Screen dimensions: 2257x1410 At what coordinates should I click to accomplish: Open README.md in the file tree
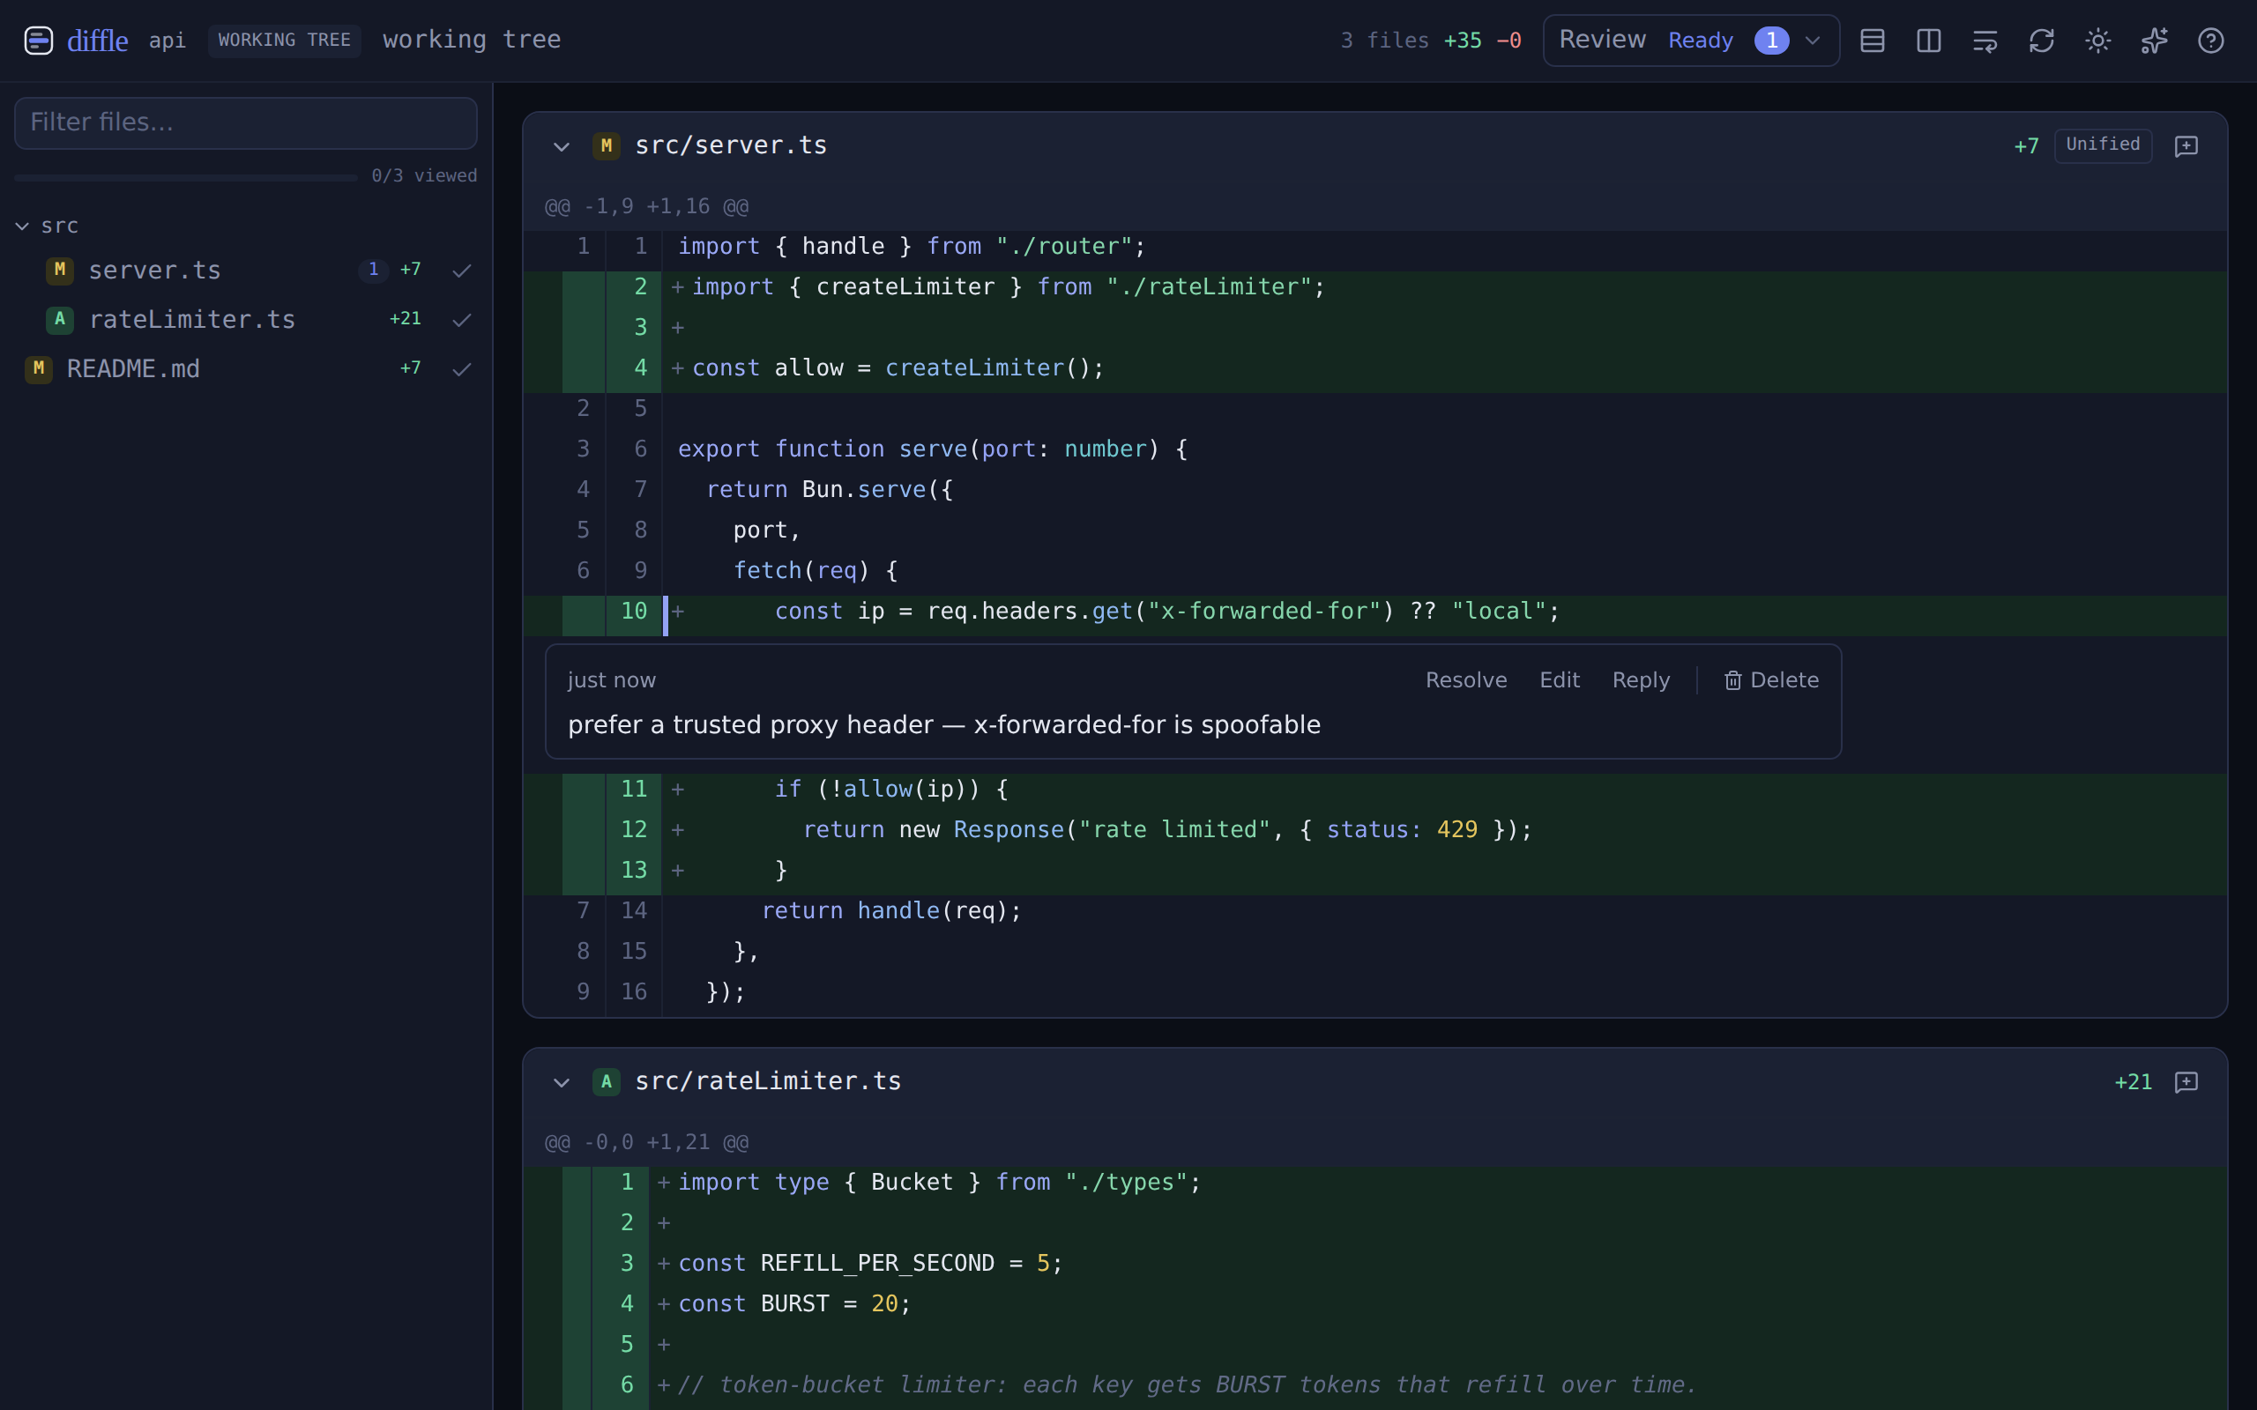pos(132,368)
